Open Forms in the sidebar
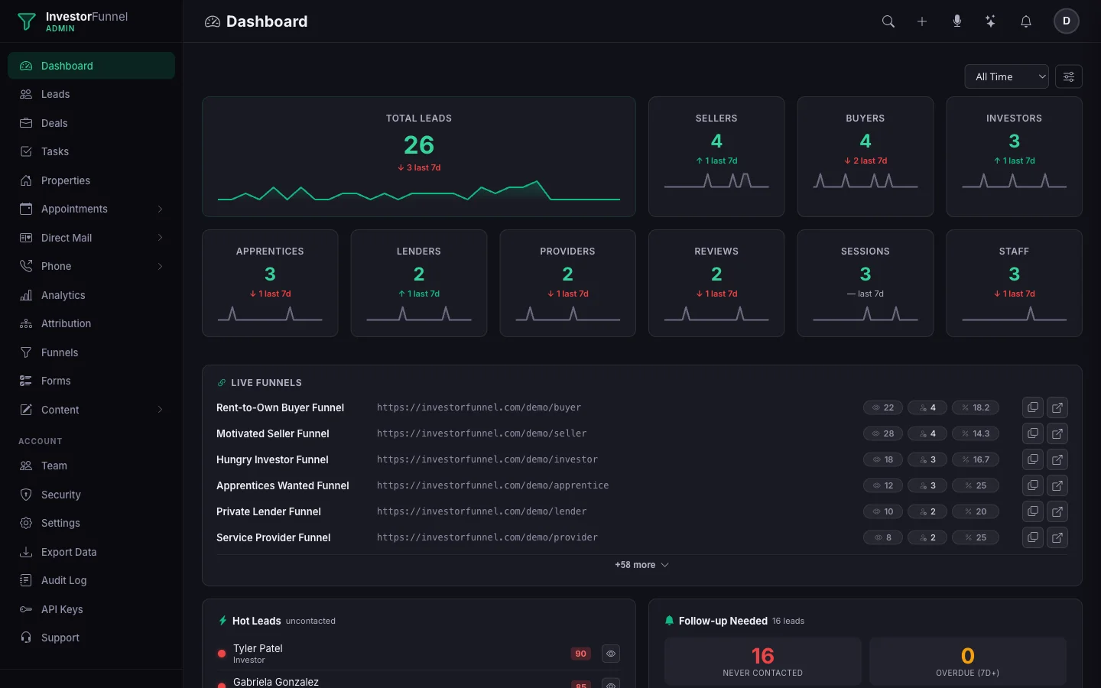The width and height of the screenshot is (1101, 688). pos(91,381)
